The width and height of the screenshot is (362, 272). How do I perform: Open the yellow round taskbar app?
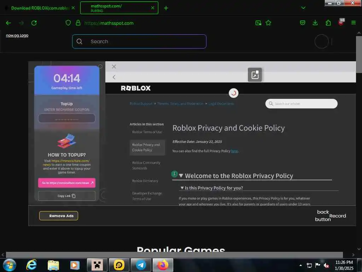pyautogui.click(x=119, y=265)
